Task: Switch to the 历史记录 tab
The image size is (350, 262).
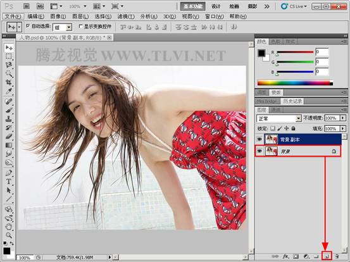Action: (292, 101)
